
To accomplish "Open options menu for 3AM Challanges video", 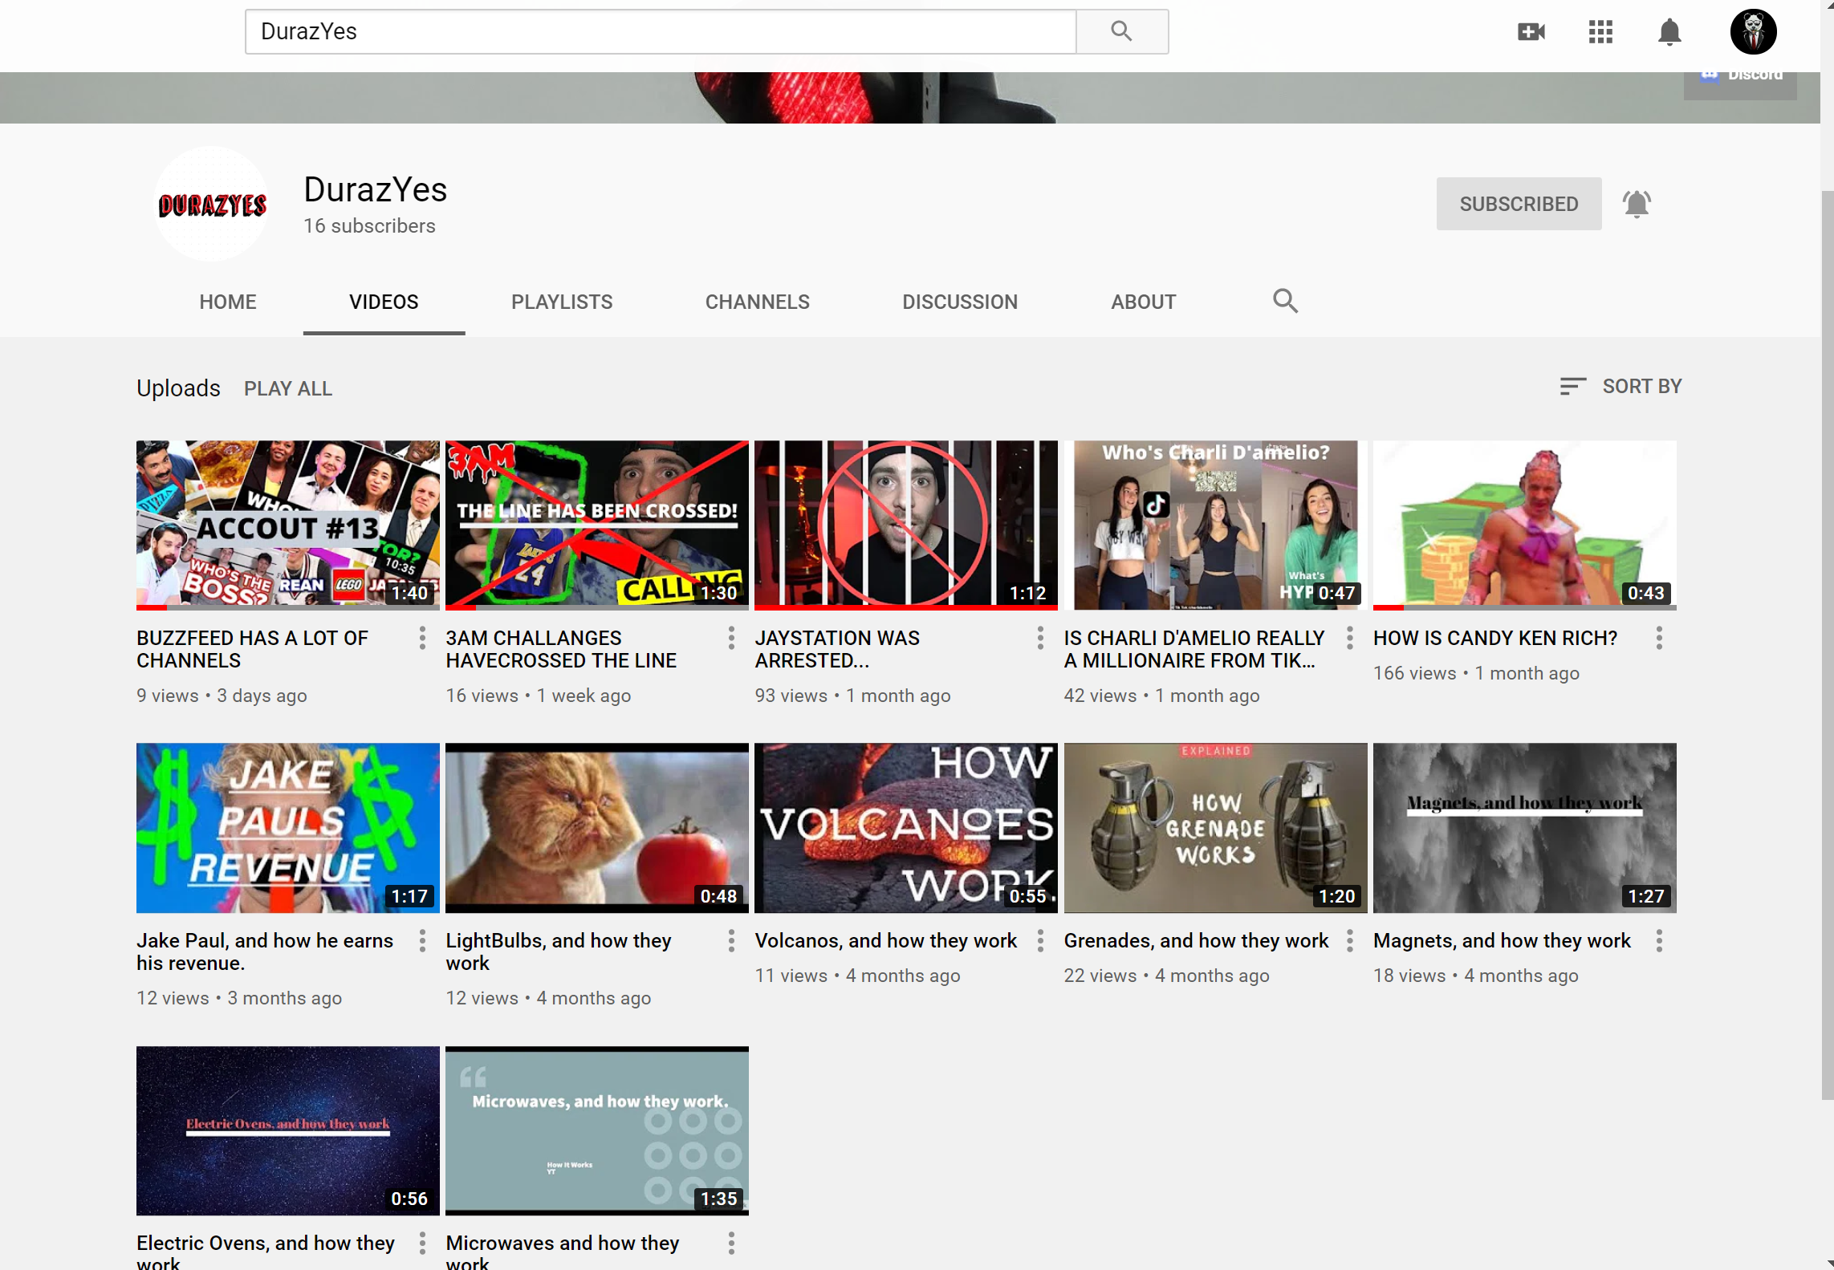I will click(731, 638).
